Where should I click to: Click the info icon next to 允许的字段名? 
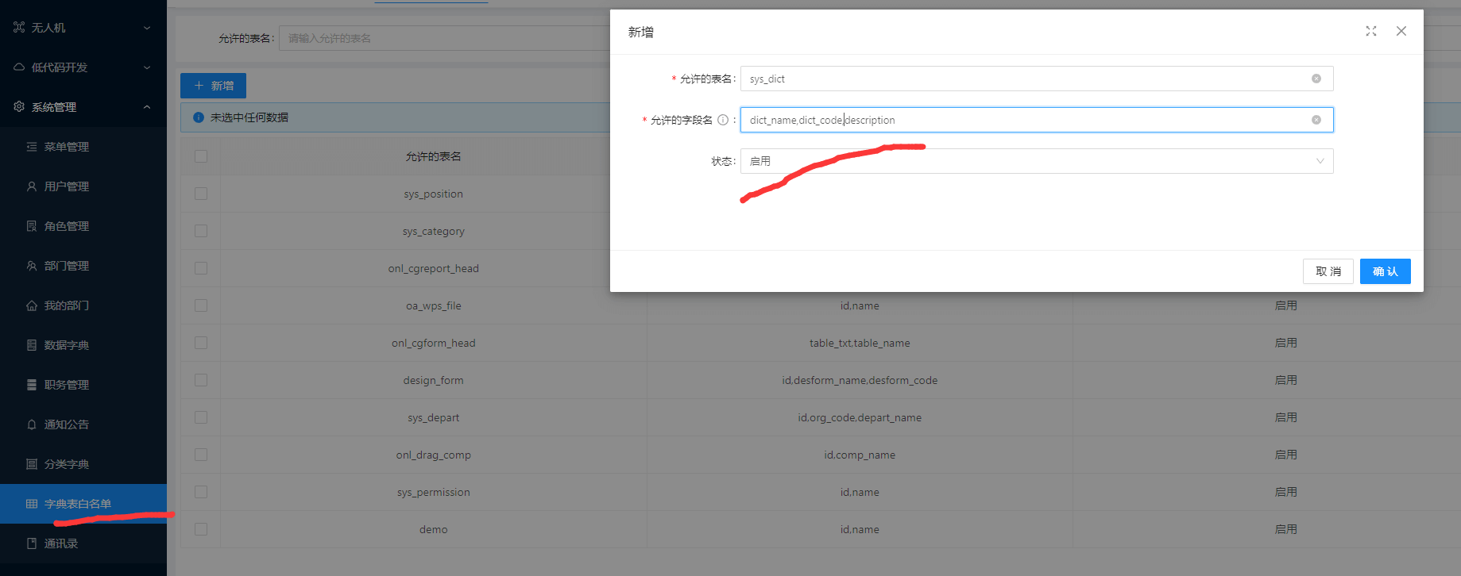(x=723, y=120)
